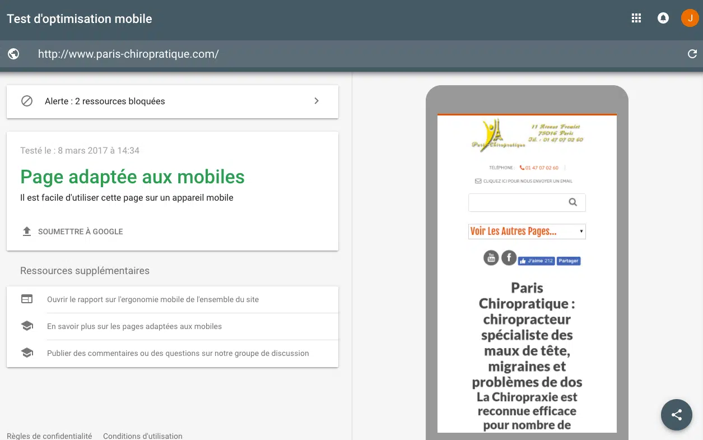Image resolution: width=703 pixels, height=440 pixels.
Task: Click the envelope email icon in preview
Action: click(478, 181)
